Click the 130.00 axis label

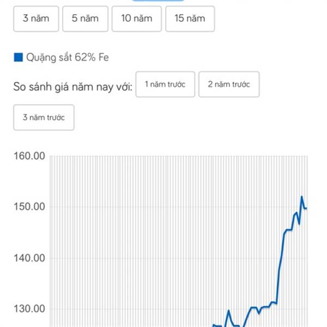pyautogui.click(x=29, y=309)
